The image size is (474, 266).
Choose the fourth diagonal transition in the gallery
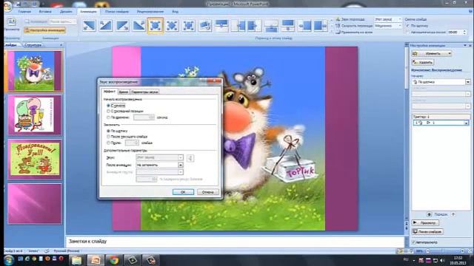coord(138,25)
